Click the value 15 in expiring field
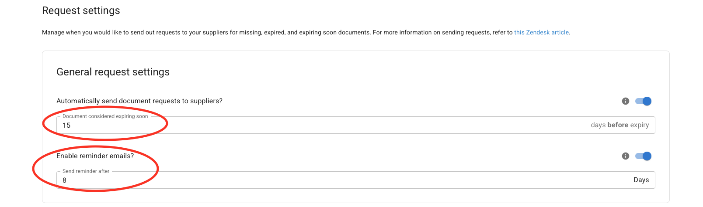The image size is (703, 207). [66, 126]
